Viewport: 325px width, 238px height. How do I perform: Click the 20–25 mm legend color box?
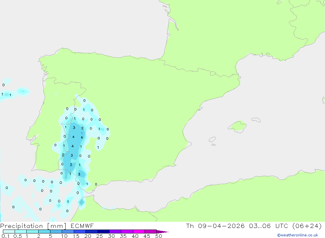tap(92, 232)
